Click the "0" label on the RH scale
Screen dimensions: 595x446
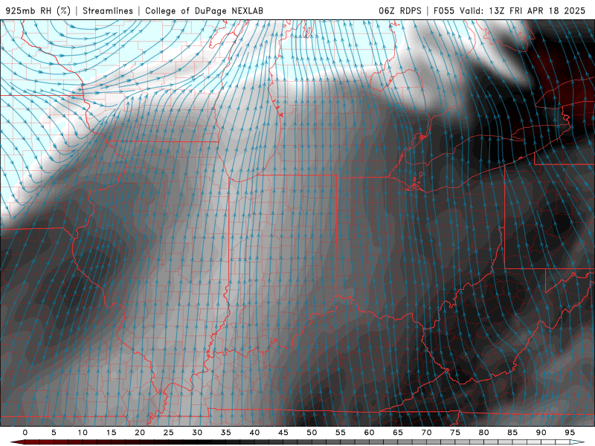click(25, 433)
